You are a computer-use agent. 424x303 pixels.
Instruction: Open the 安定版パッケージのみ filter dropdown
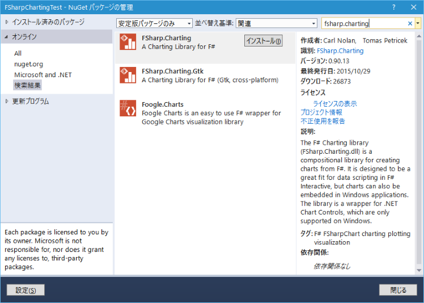(x=154, y=24)
